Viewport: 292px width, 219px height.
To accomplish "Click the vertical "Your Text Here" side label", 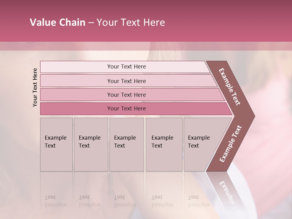I will pyautogui.click(x=35, y=87).
